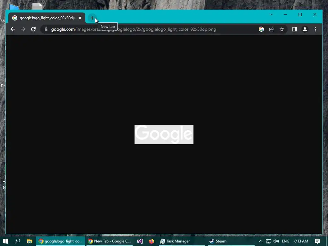Open network status tray icon
328x246 pixels.
(x=268, y=241)
